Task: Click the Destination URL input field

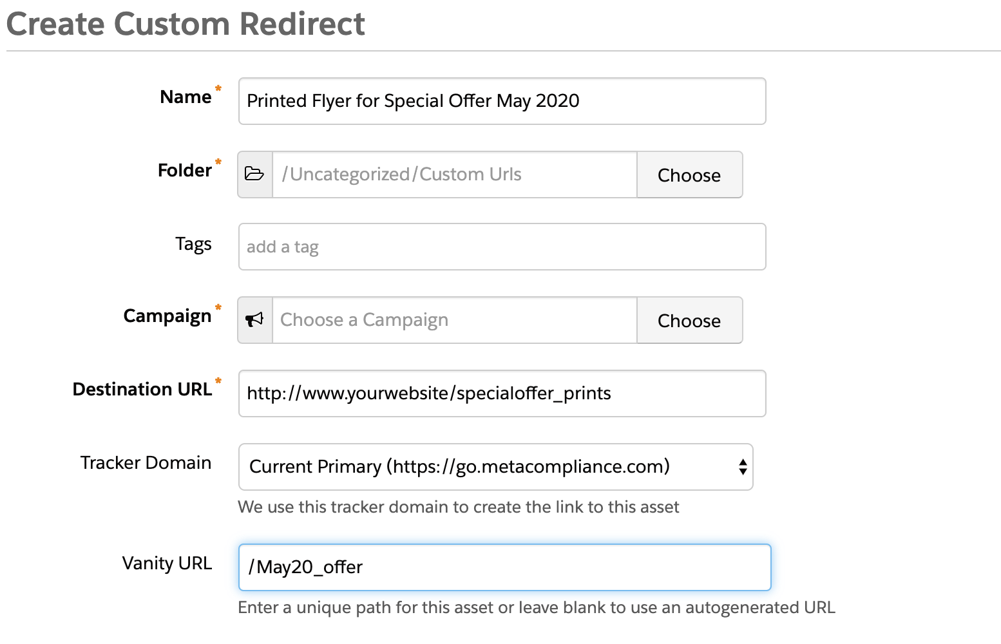Action: click(502, 393)
